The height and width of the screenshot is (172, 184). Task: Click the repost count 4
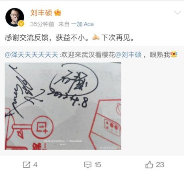click(35, 165)
